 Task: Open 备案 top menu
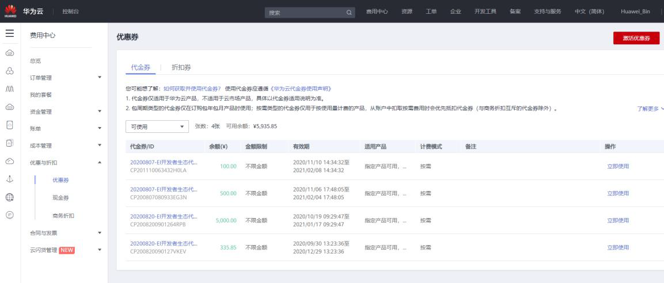[515, 12]
